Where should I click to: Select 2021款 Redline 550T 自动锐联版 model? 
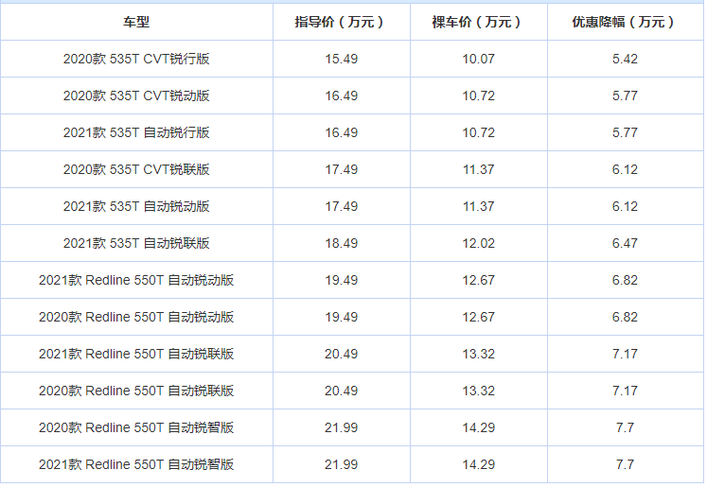[136, 354]
